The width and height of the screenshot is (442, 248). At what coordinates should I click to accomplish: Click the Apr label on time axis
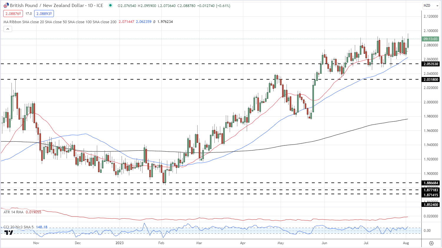pyautogui.click(x=243, y=243)
